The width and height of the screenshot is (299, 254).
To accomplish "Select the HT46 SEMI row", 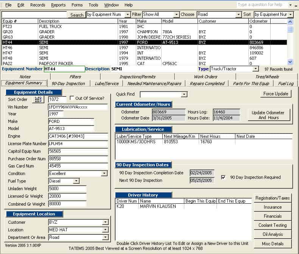I will click(x=144, y=48).
